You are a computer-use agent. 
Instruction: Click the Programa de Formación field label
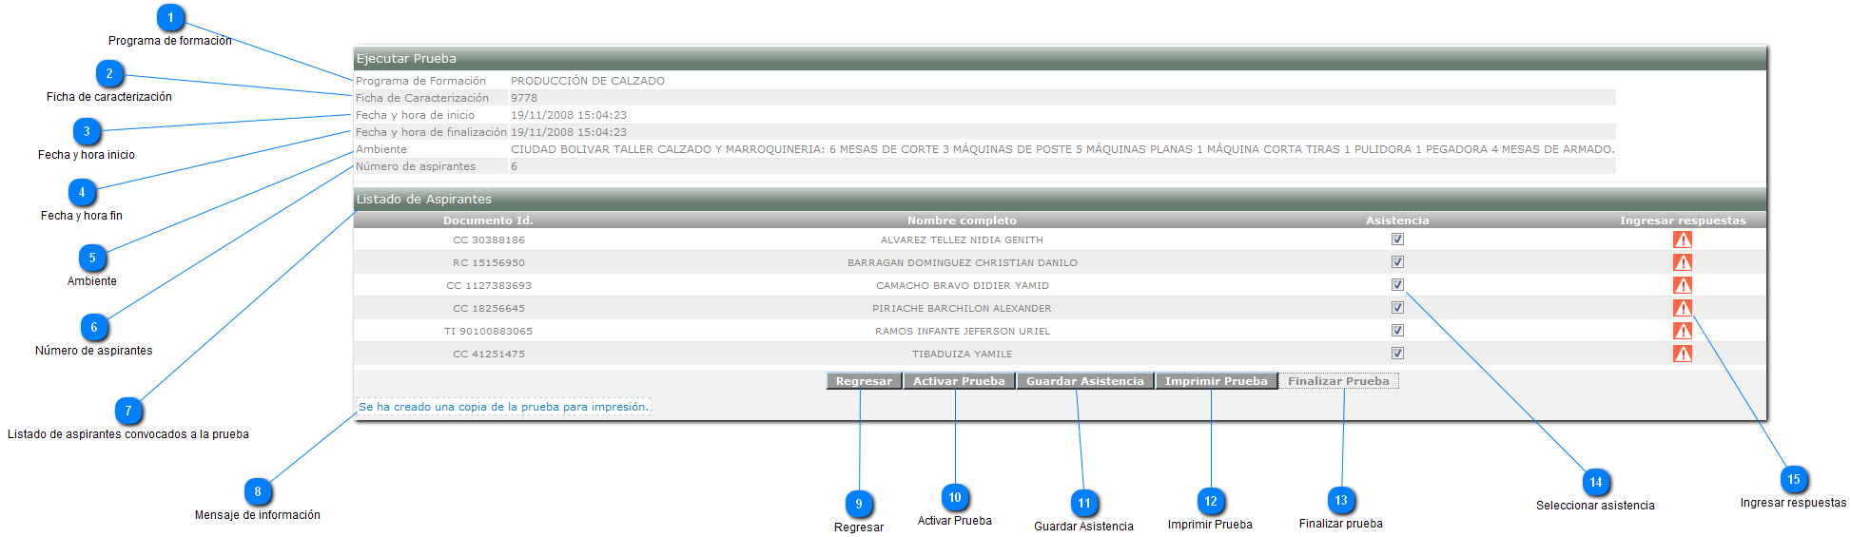420,81
